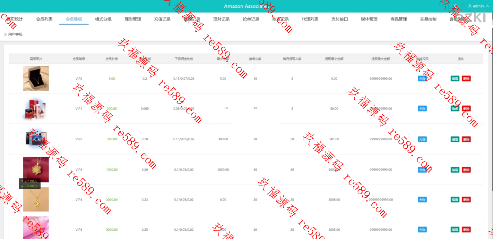This screenshot has height=239, width=493.
Task: Delete the VIP5 level with 删除
Action: point(466,230)
